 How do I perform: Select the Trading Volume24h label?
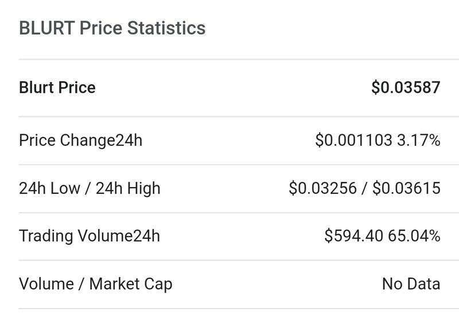point(89,236)
